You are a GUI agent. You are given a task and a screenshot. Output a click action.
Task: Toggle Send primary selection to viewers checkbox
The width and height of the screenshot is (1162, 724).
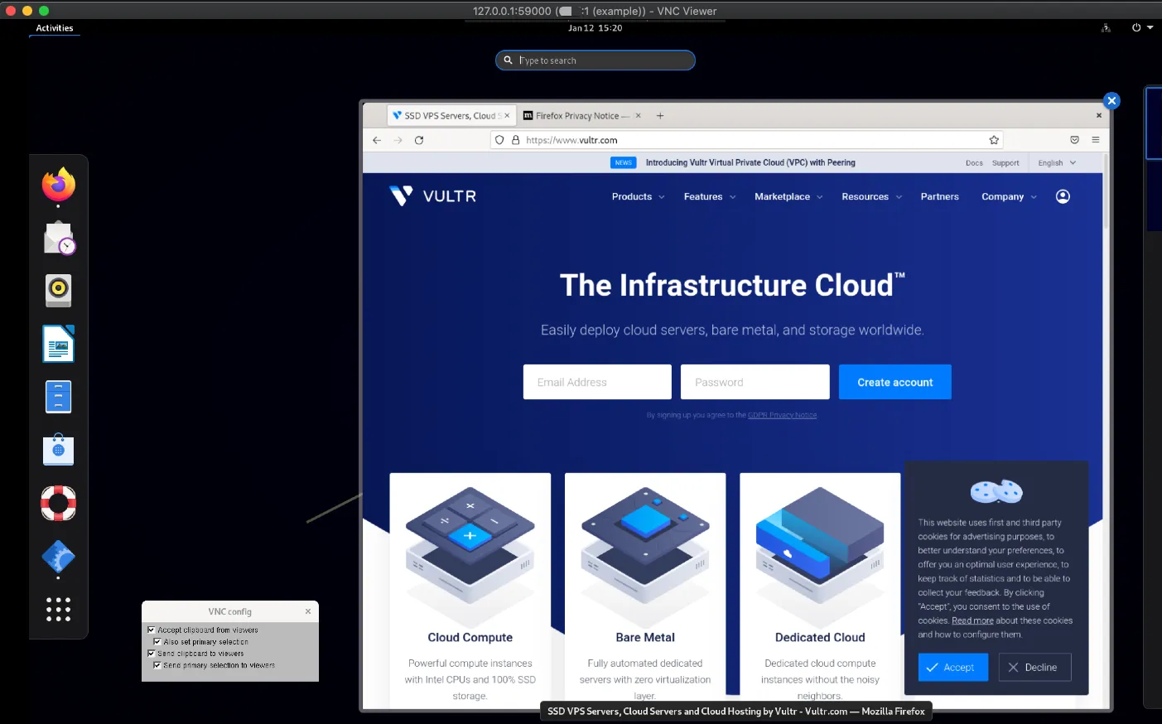point(157,664)
